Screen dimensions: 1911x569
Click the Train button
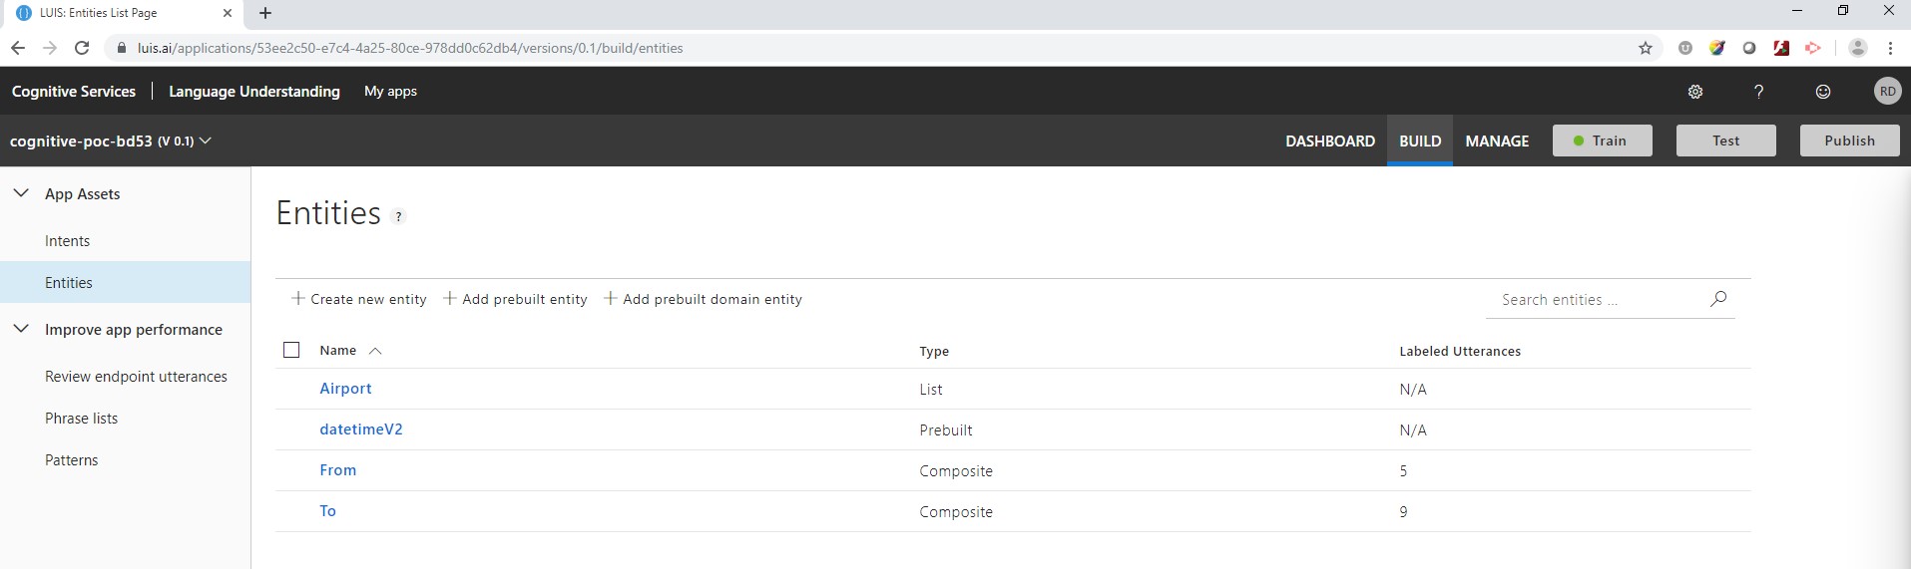[x=1602, y=141]
